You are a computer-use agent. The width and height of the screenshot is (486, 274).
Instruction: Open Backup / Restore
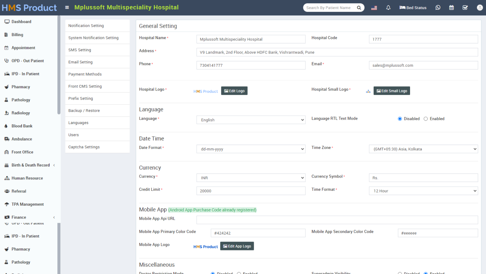point(97,111)
